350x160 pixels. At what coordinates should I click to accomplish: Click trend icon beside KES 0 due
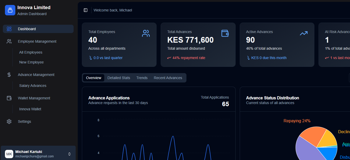[x=248, y=58]
